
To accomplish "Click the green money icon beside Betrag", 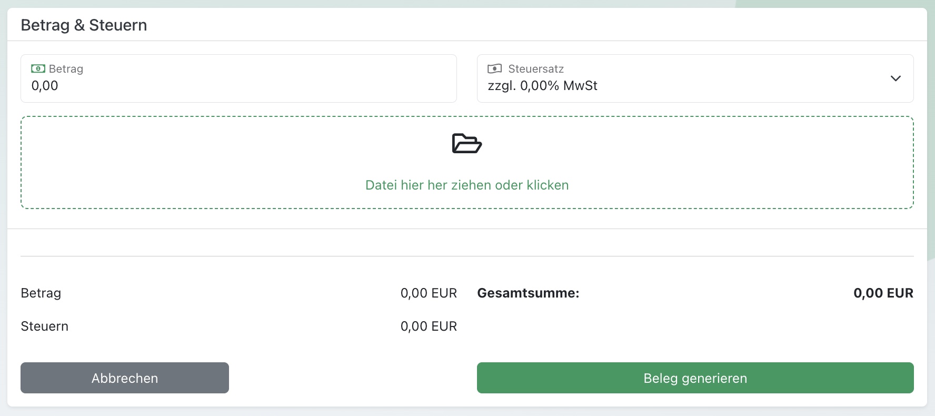I will click(x=38, y=68).
